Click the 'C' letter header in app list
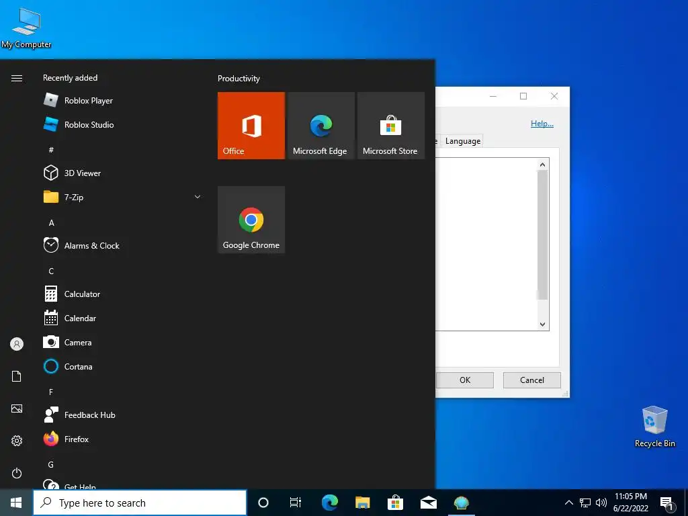 51,271
